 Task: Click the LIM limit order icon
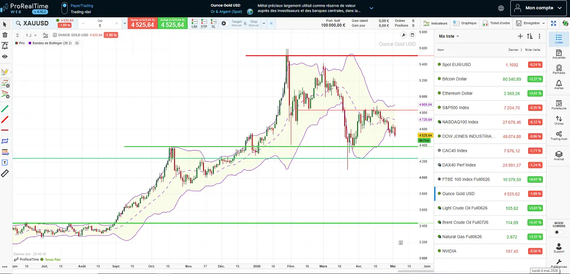click(194, 23)
